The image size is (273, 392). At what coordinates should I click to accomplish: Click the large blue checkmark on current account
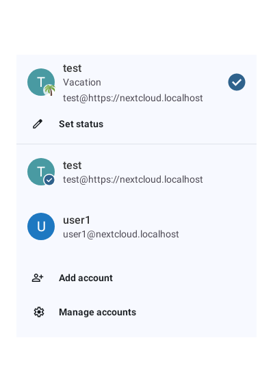pos(237,82)
